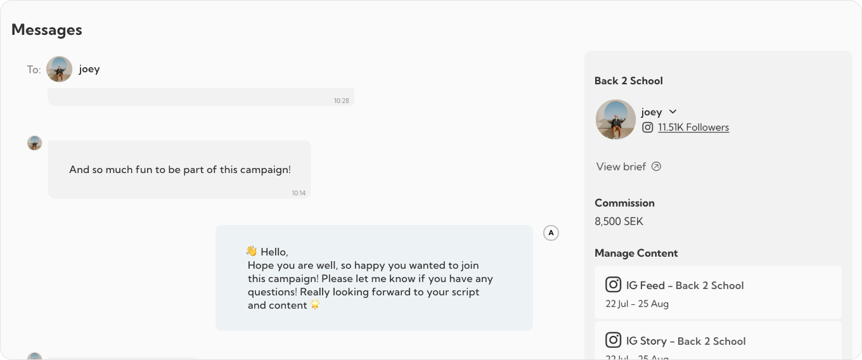
Task: Select the 'And so much fun' message bubble
Action: [x=179, y=169]
